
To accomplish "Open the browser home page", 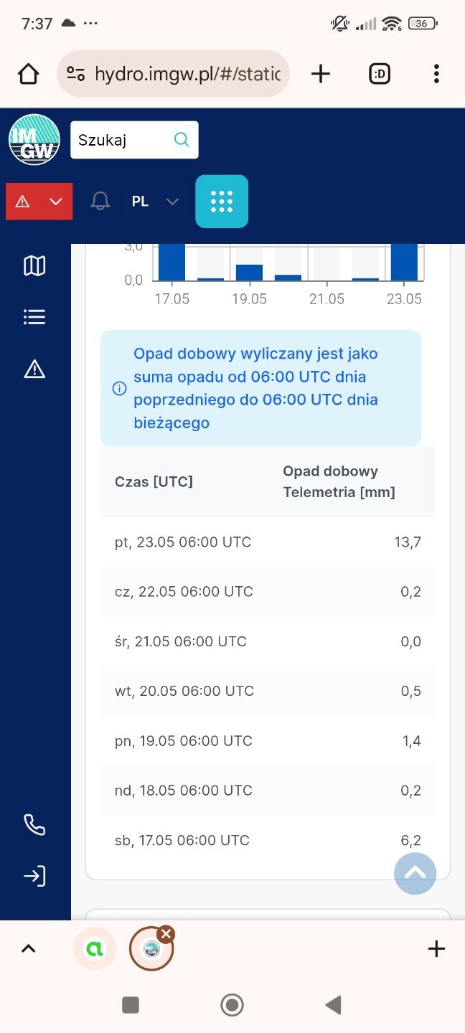I will (28, 74).
